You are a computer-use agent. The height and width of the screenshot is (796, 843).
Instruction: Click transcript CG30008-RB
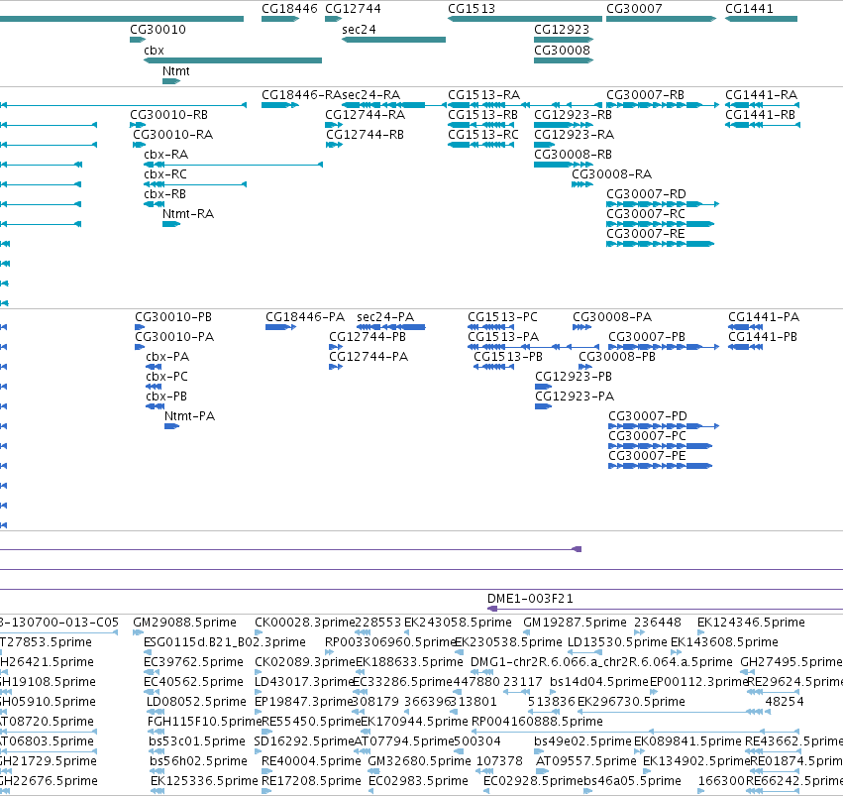click(573, 155)
